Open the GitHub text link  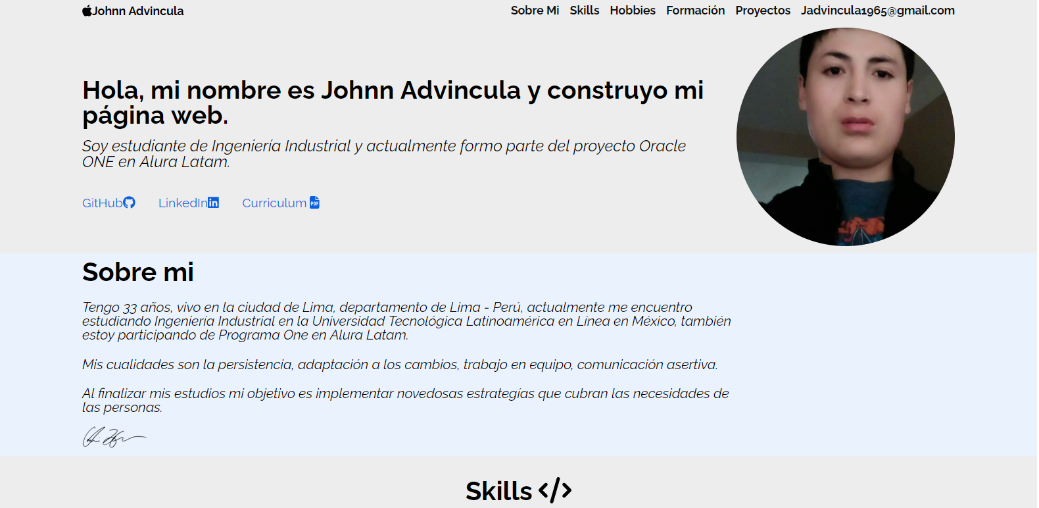tap(103, 203)
